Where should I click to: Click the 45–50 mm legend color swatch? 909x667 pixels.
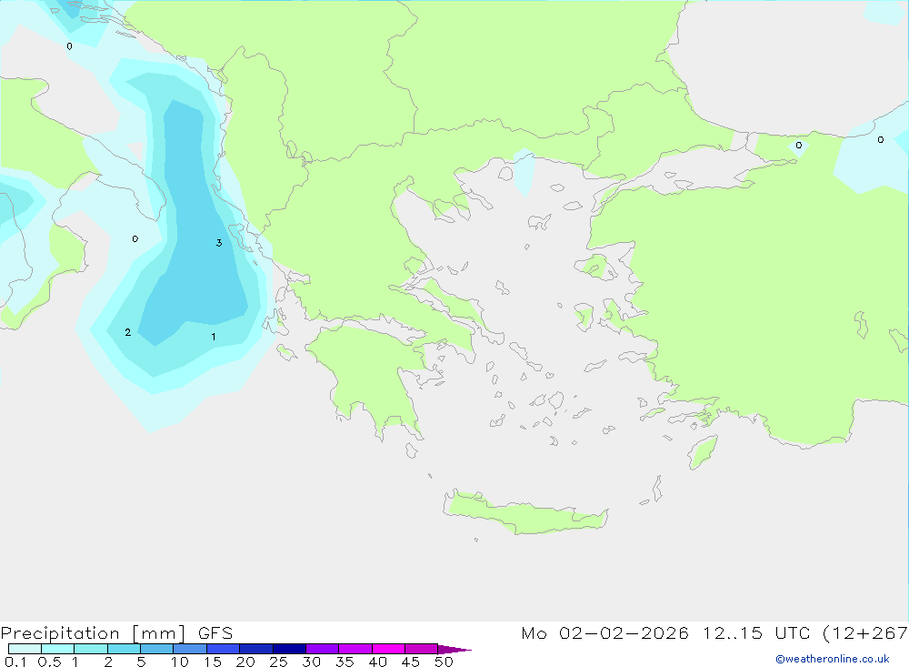coord(422,649)
